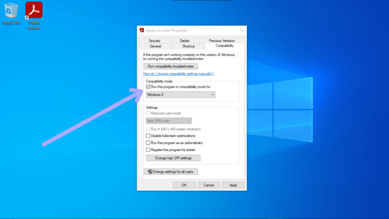This screenshot has width=389, height=219.
Task: Open the Windows 8 compatibility dropdown
Action: coord(180,94)
